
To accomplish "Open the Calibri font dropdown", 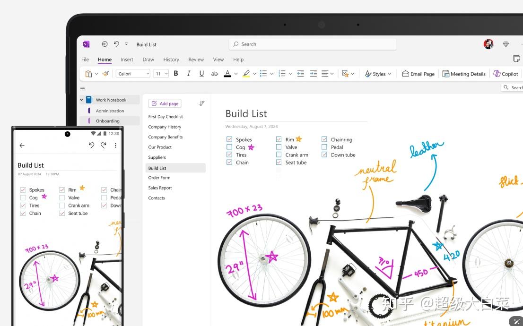I will tap(133, 74).
